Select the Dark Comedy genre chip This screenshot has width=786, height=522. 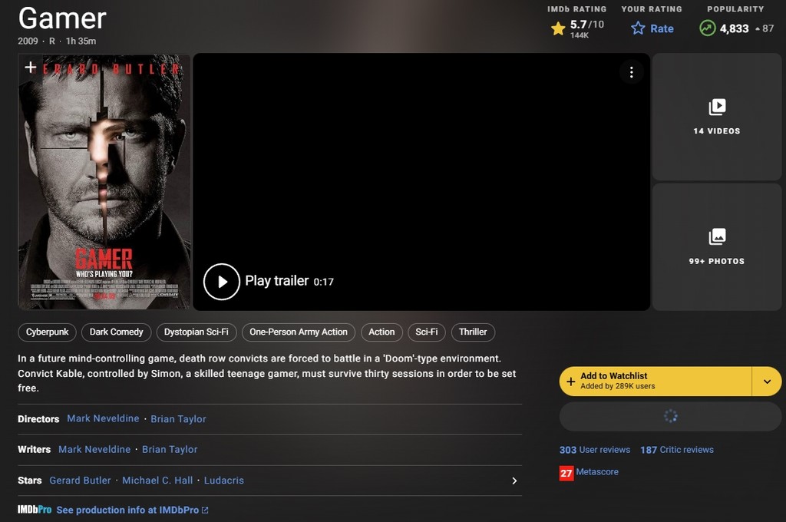point(117,332)
